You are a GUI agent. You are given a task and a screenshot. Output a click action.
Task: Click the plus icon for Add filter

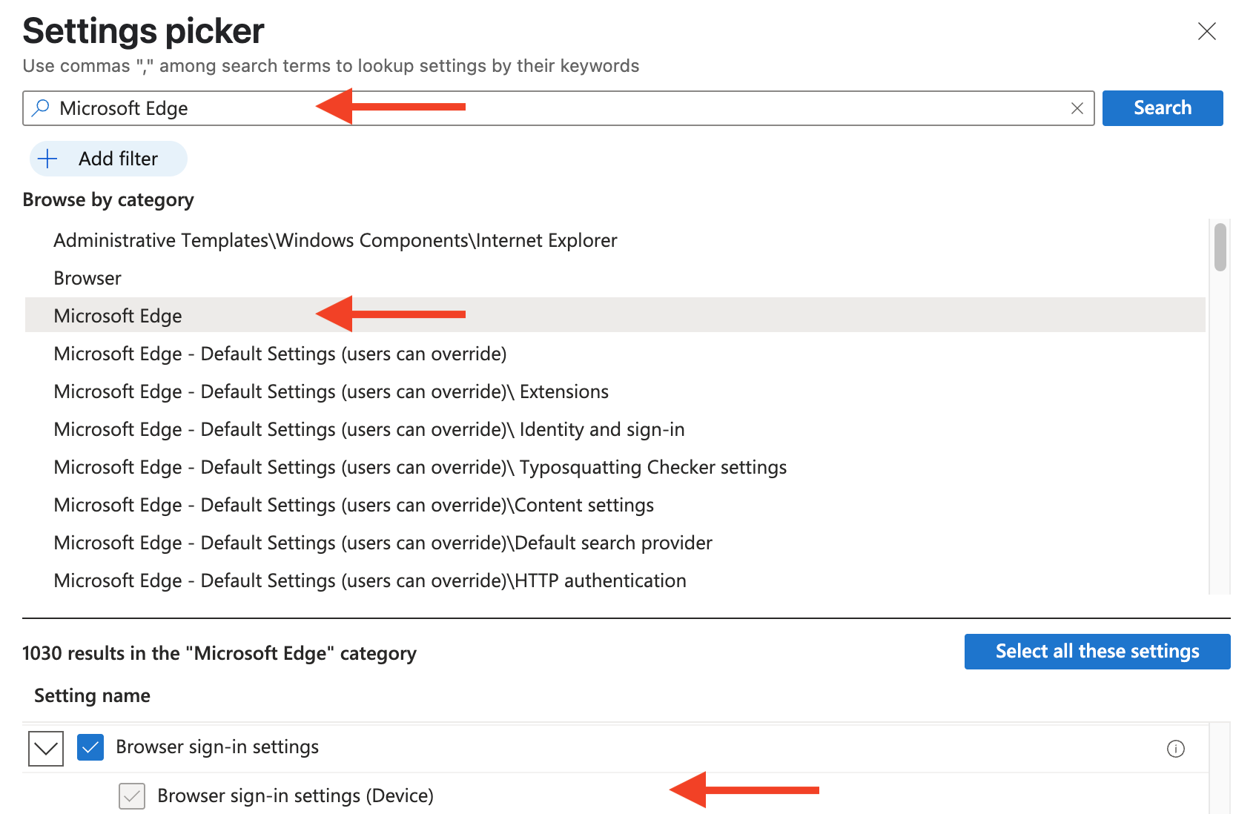click(47, 159)
